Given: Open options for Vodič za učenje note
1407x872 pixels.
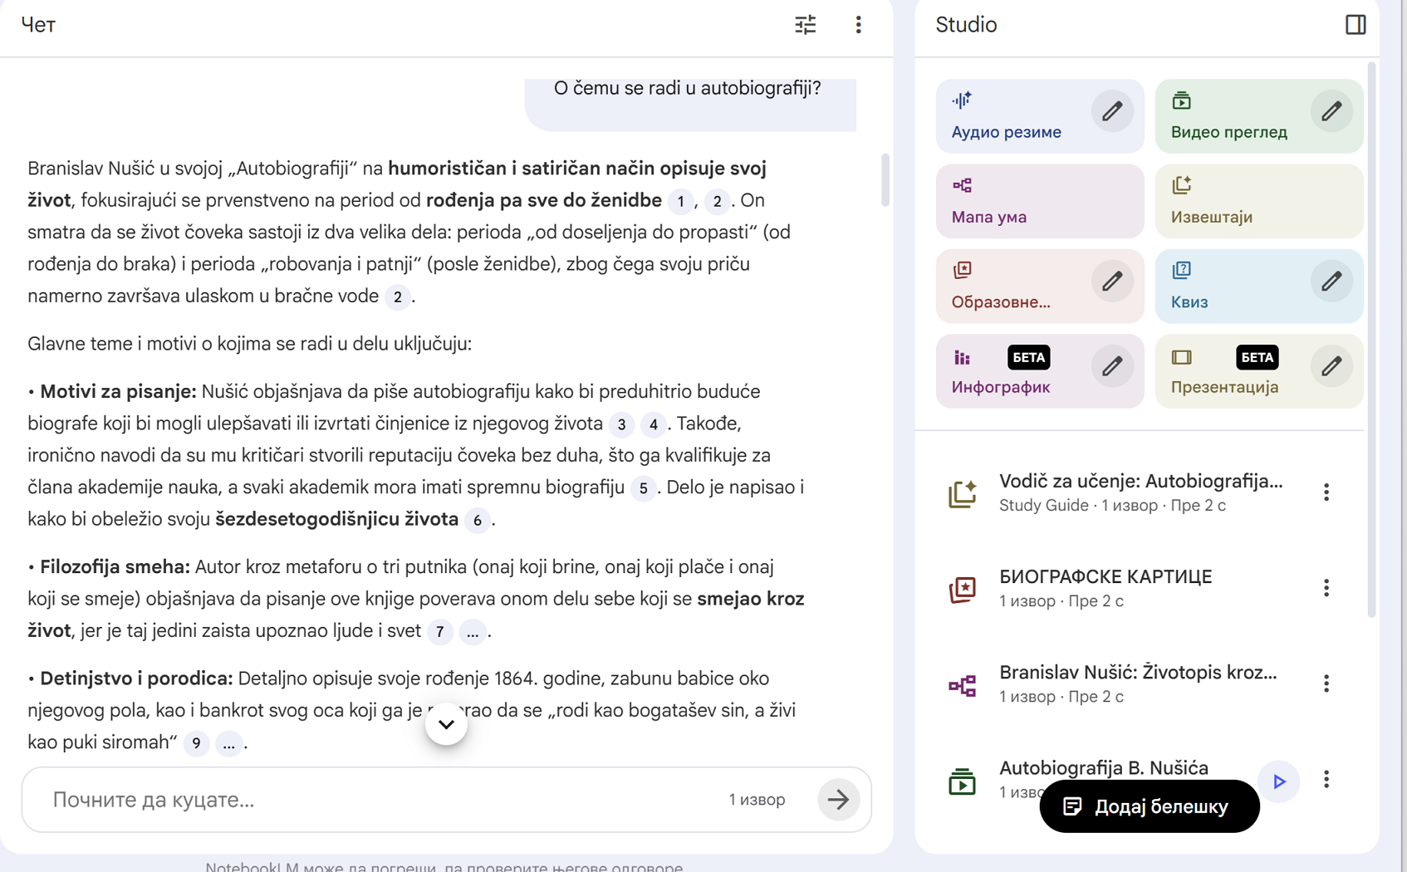Looking at the screenshot, I should (x=1326, y=492).
